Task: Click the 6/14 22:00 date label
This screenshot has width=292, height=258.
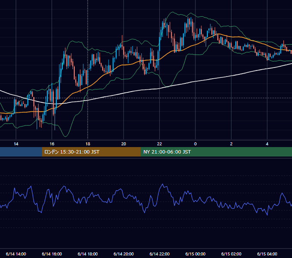Action: point(160,254)
